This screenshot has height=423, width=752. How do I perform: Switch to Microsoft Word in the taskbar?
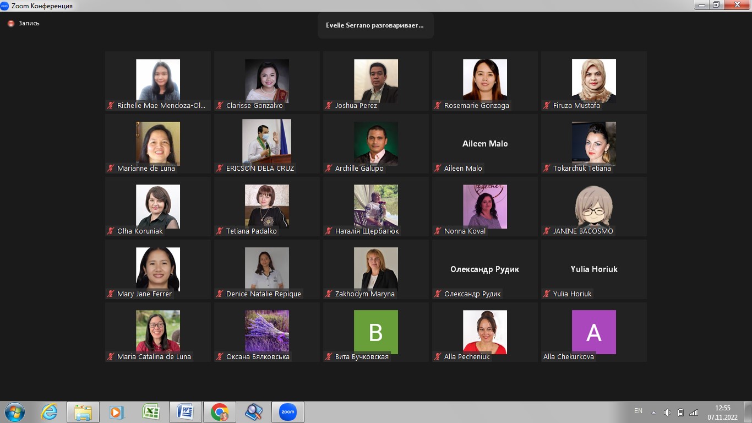coord(185,412)
